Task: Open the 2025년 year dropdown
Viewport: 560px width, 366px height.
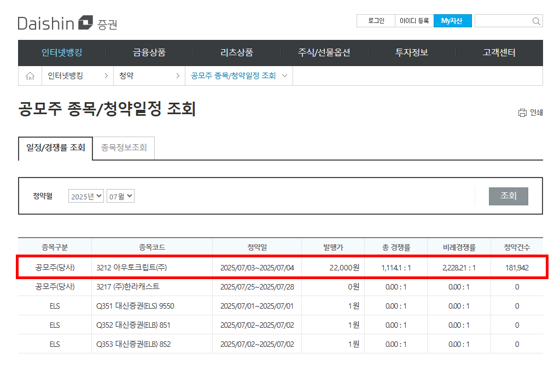Action: pos(85,196)
